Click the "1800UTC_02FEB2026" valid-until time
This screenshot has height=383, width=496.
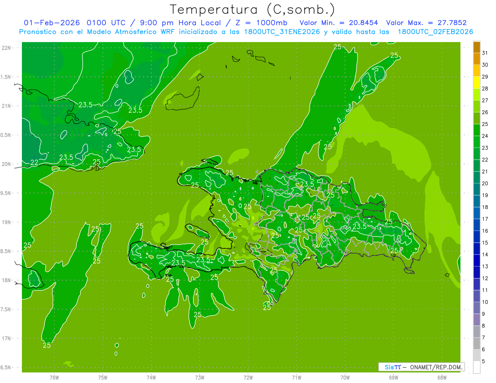point(435,32)
